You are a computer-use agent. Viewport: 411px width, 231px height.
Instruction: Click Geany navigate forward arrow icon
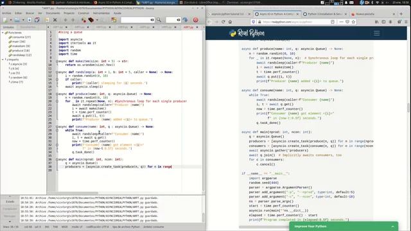(x=73, y=20)
